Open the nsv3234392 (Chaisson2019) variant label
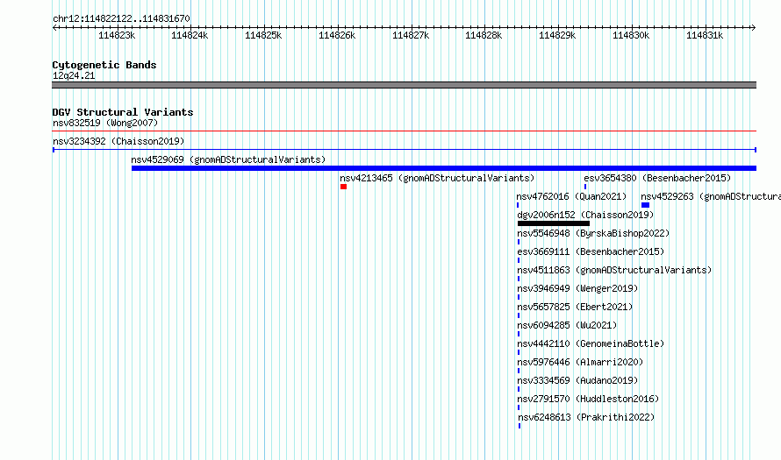781x460 pixels. click(x=118, y=141)
